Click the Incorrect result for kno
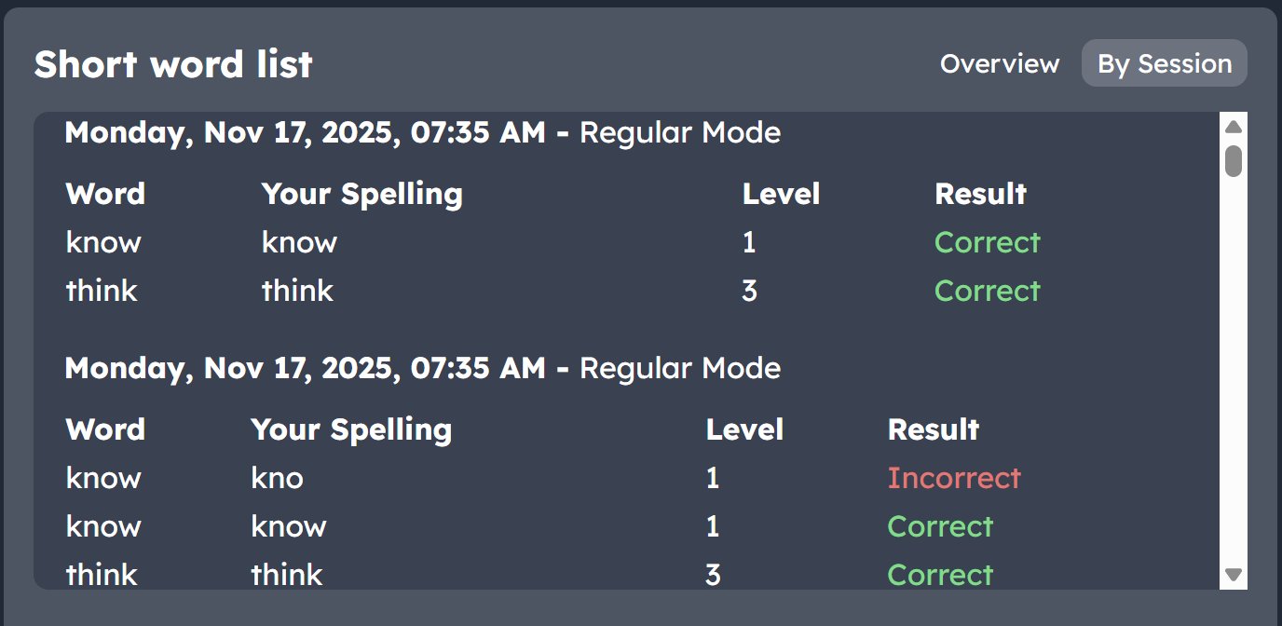This screenshot has height=626, width=1282. tap(955, 478)
